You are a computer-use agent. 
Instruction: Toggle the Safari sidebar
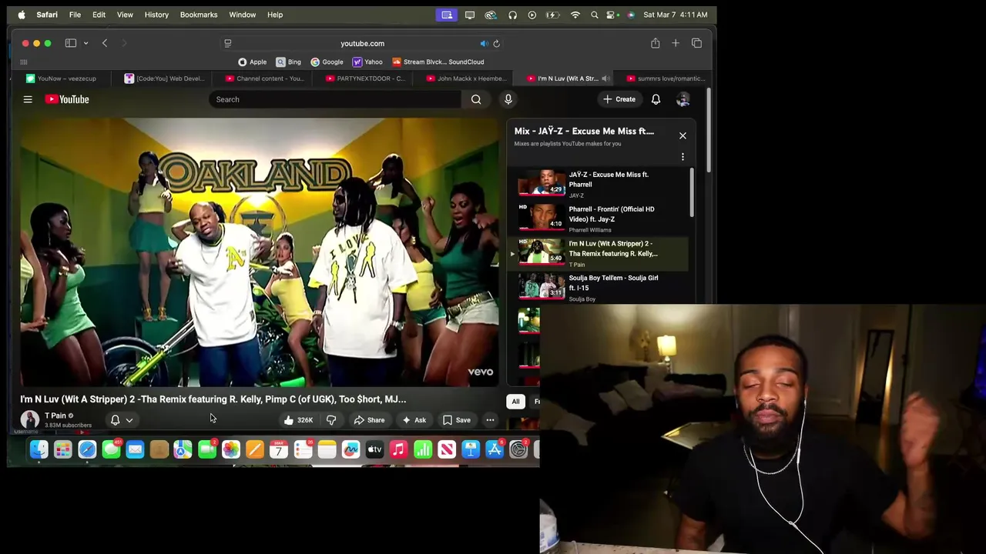(x=71, y=43)
